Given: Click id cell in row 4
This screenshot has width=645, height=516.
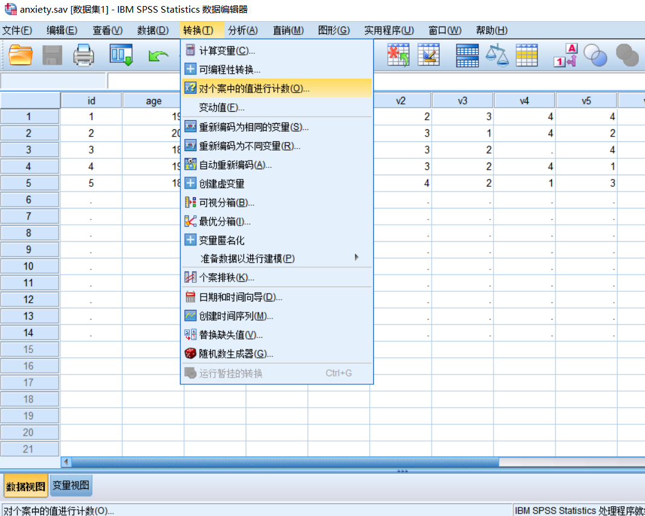Looking at the screenshot, I should (x=91, y=167).
